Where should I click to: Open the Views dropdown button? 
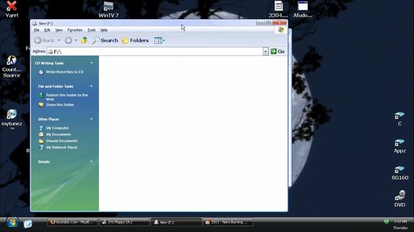160,41
